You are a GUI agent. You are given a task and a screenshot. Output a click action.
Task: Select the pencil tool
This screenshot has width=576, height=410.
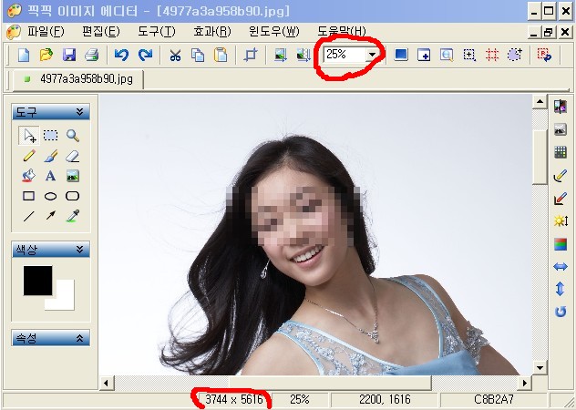pos(28,156)
